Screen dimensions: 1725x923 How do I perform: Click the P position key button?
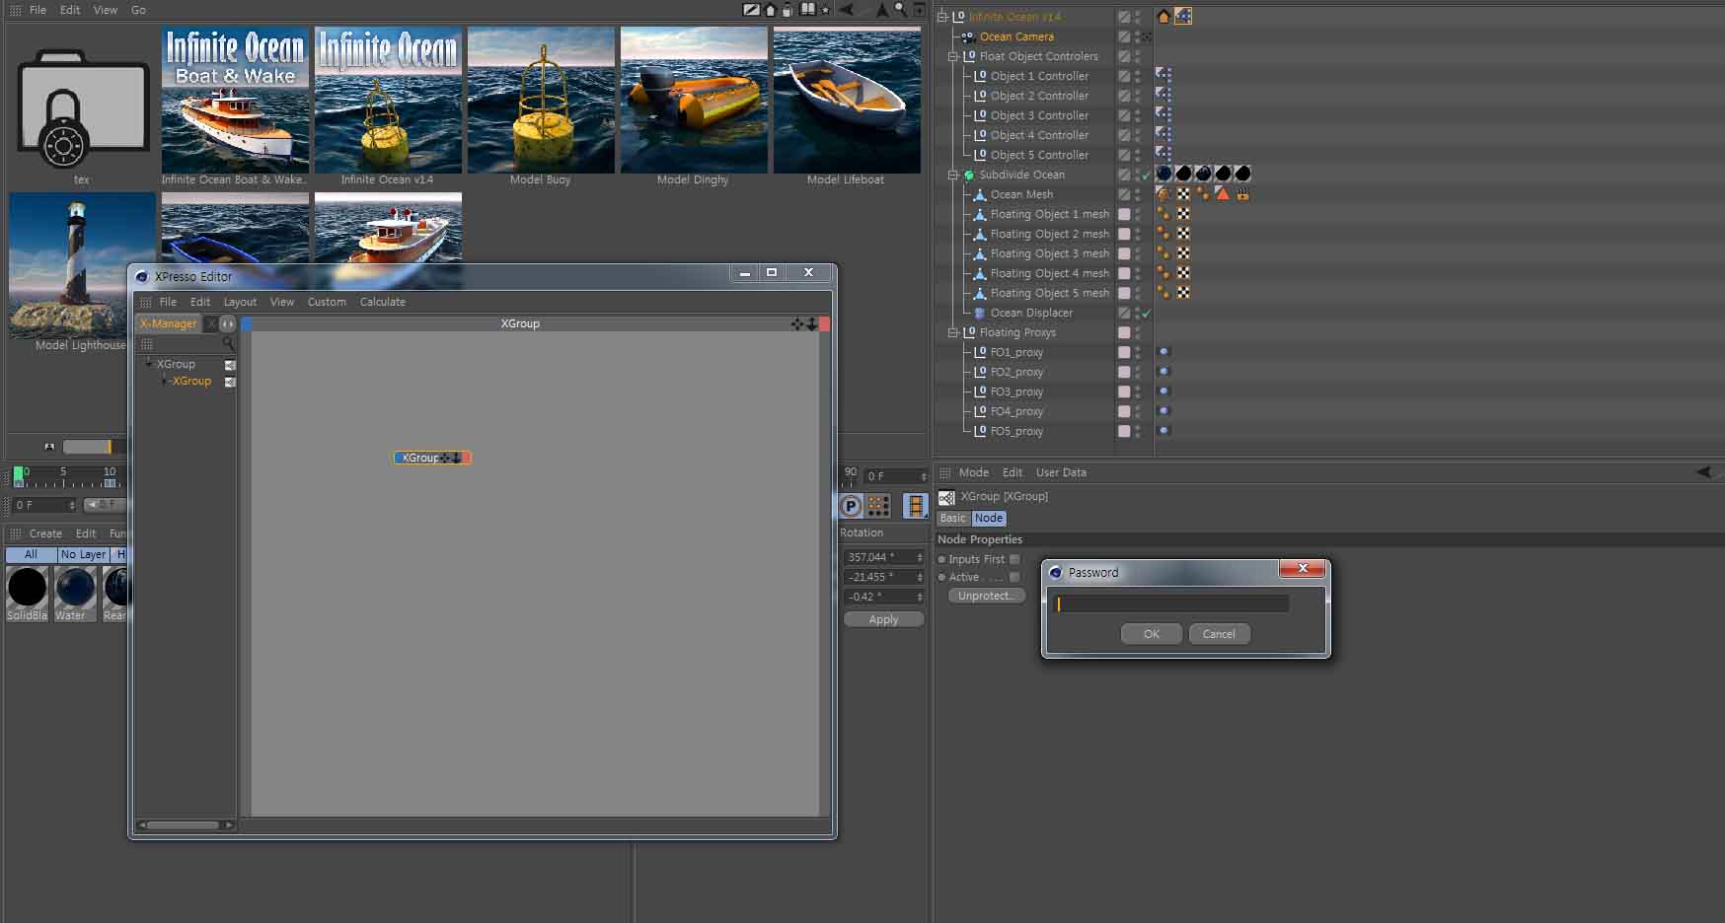tap(851, 506)
